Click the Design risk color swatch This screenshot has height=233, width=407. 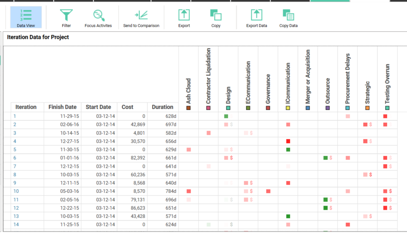(x=228, y=108)
